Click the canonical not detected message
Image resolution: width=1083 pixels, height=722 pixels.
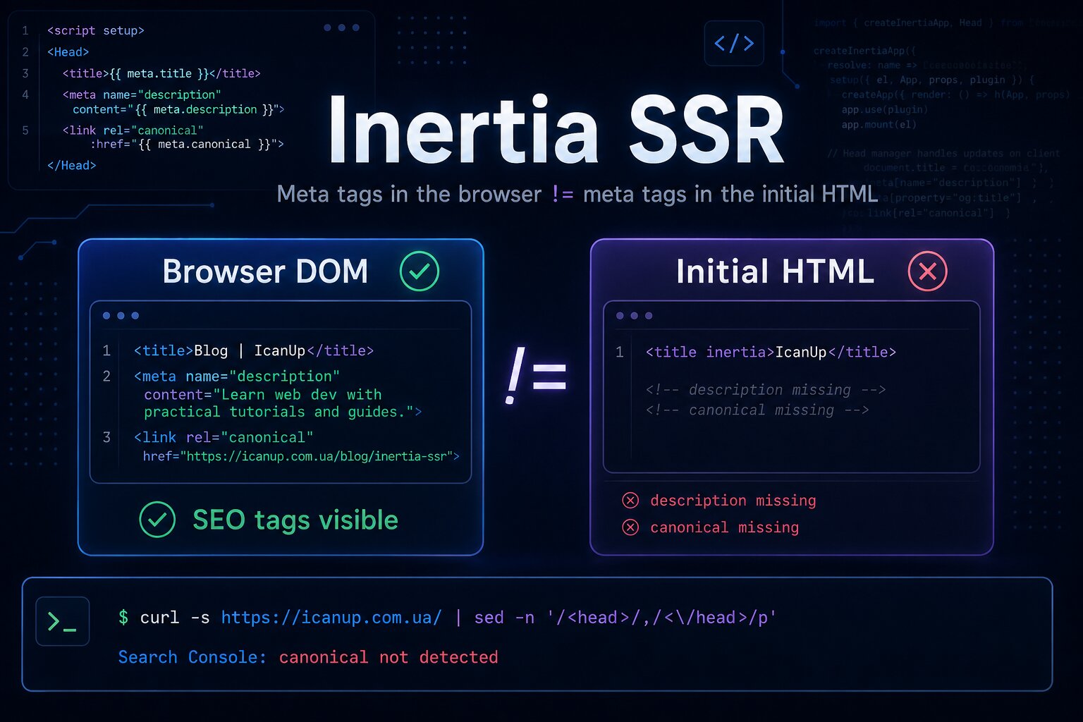[388, 657]
